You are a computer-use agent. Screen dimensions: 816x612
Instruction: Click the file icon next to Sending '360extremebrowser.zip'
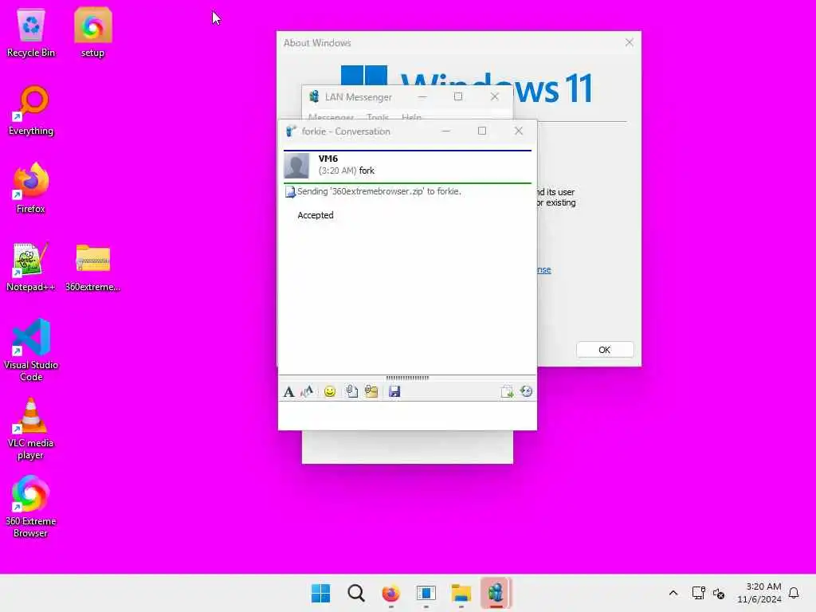(x=290, y=192)
